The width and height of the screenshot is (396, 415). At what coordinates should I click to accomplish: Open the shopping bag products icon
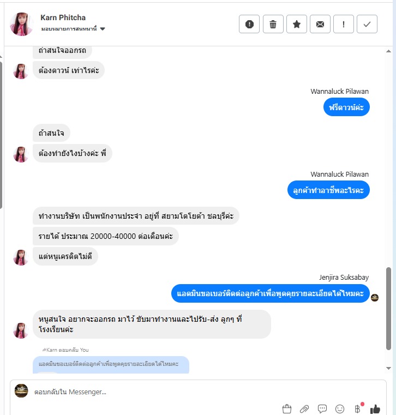pos(287,408)
